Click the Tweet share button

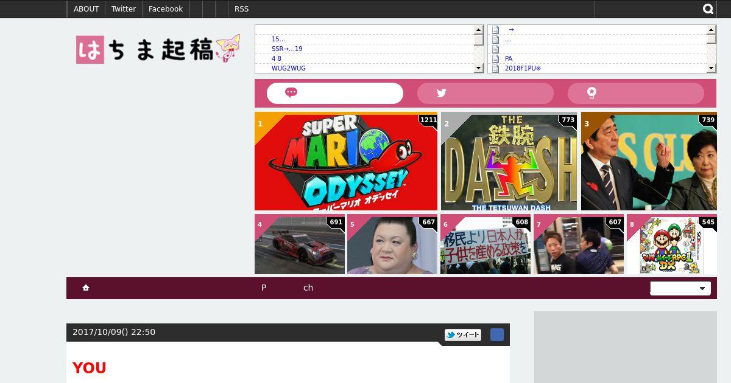coord(463,335)
